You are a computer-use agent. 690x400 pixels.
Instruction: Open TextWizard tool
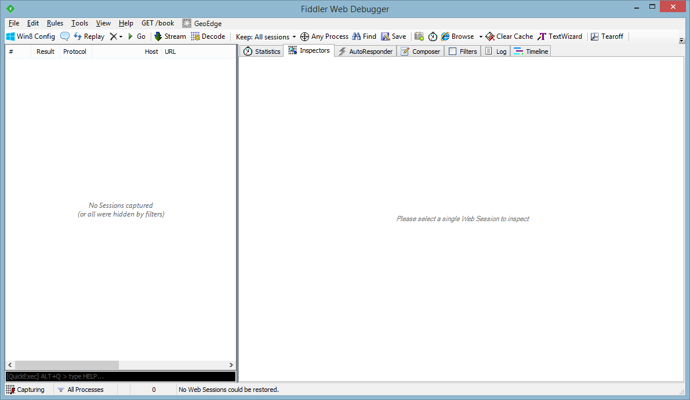[x=560, y=36]
